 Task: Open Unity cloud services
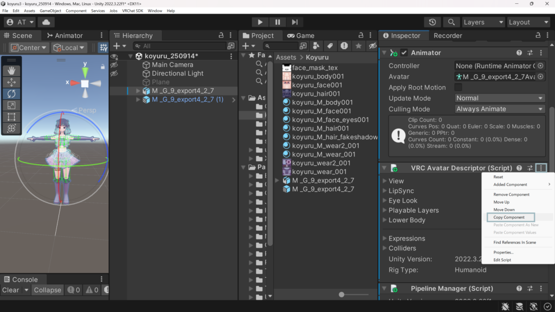click(x=46, y=22)
